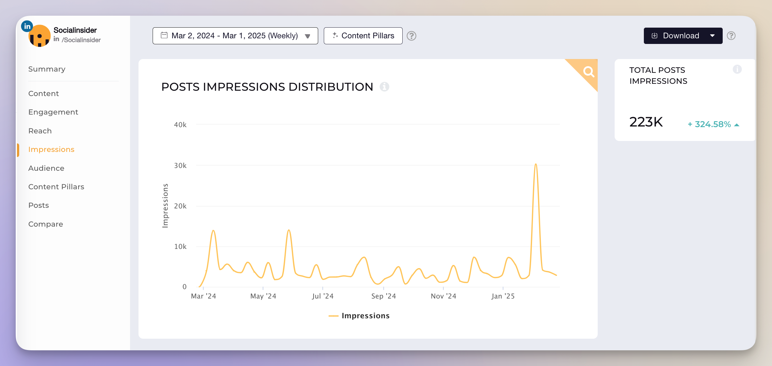The image size is (772, 366).
Task: Expand the Content Pillars filter dropdown
Action: (x=363, y=35)
